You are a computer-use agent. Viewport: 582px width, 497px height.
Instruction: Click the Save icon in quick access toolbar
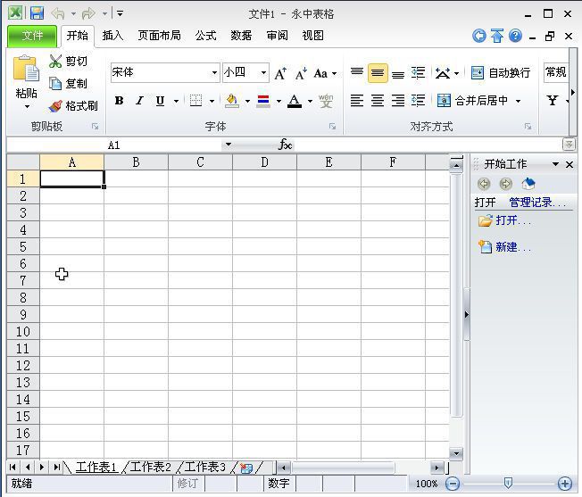coord(37,13)
